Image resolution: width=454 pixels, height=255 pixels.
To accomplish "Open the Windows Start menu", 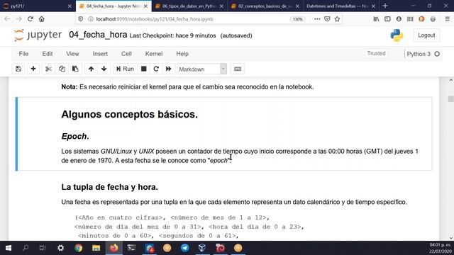I will tap(8, 248).
